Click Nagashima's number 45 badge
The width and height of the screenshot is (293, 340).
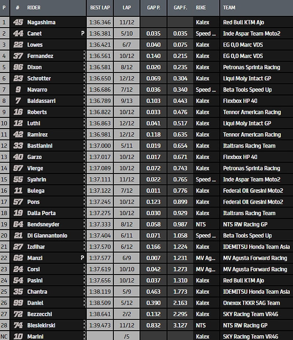click(x=18, y=22)
